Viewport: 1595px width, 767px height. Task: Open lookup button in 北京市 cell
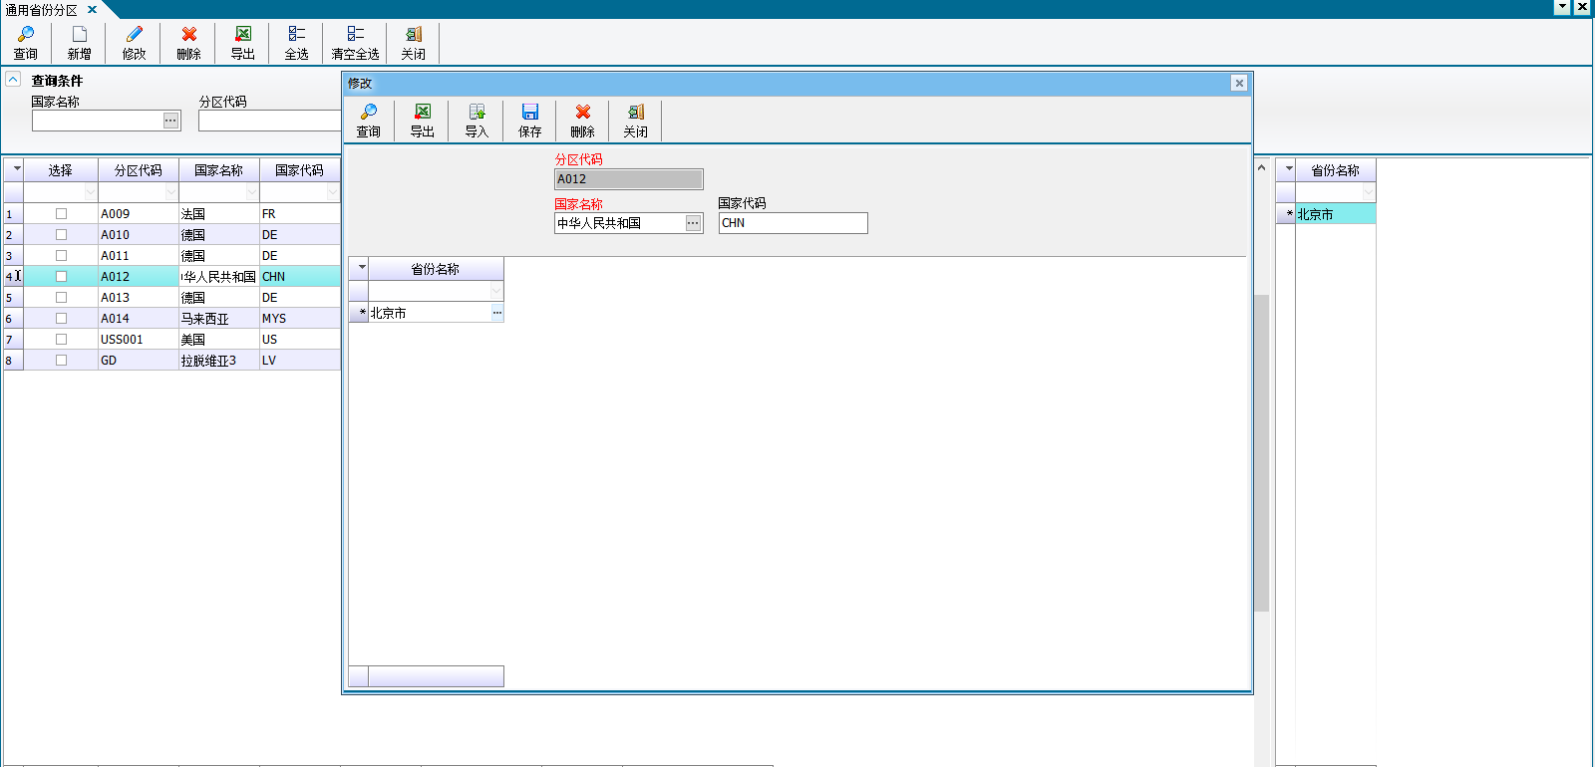tap(496, 313)
